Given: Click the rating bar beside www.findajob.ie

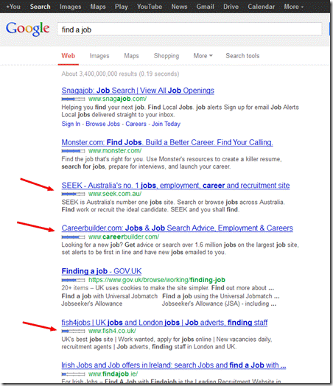Looking at the screenshot, I should pyautogui.click(x=73, y=374).
